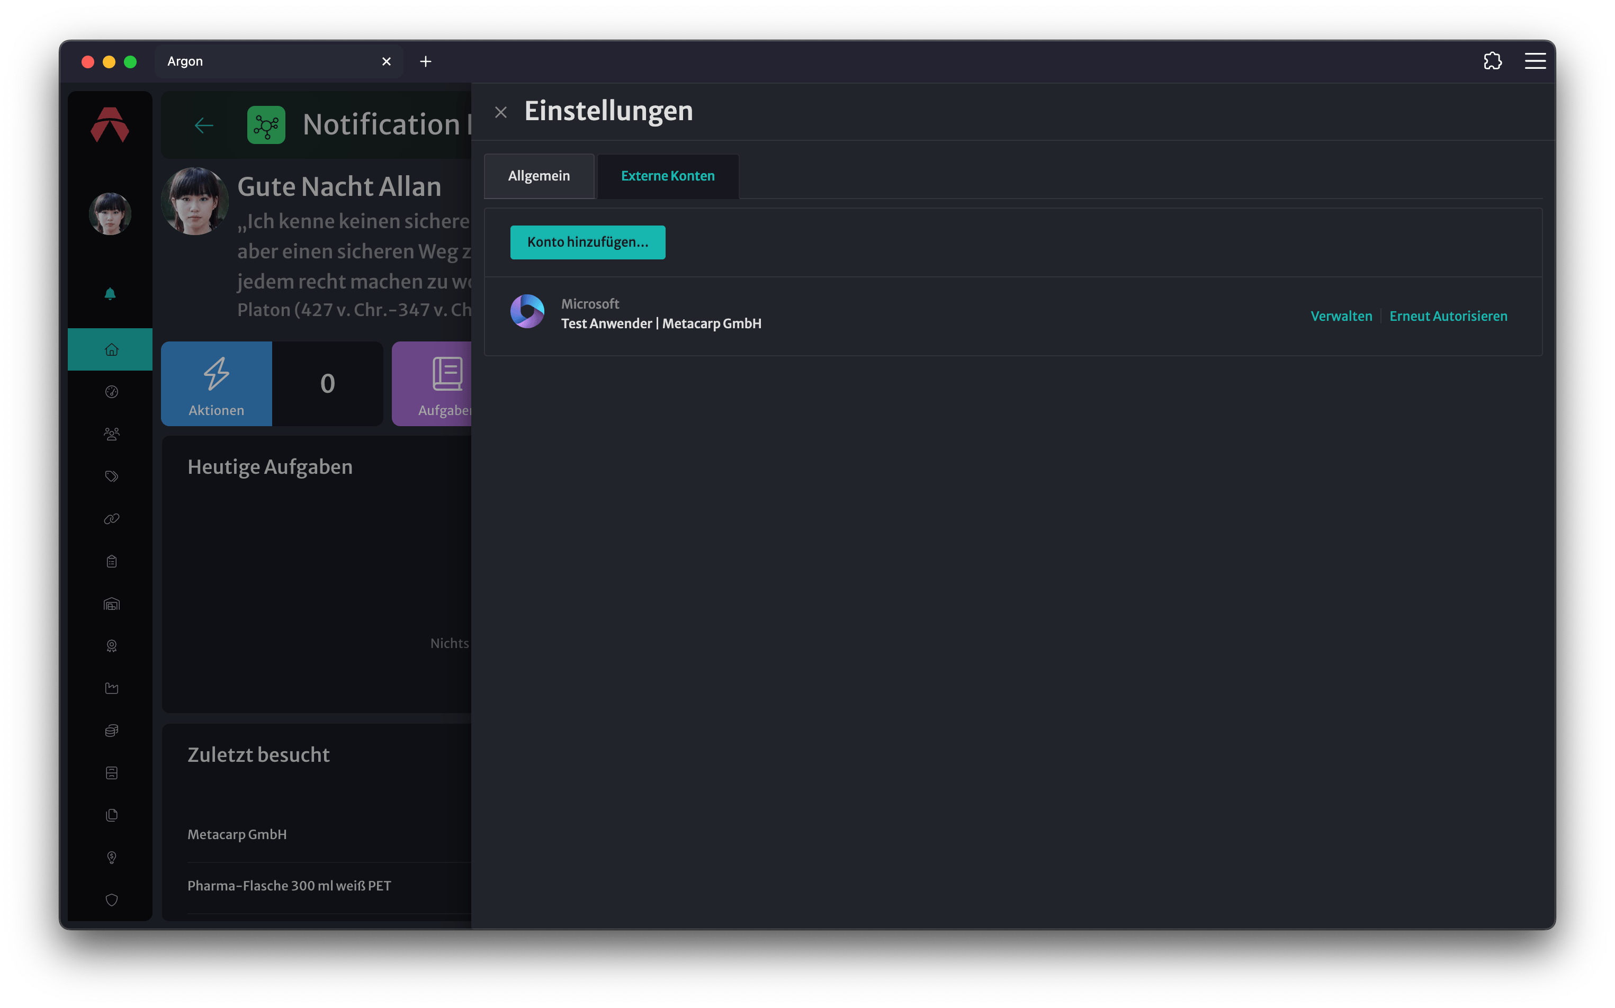
Task: Select the Externe Konten tab
Action: 668,176
